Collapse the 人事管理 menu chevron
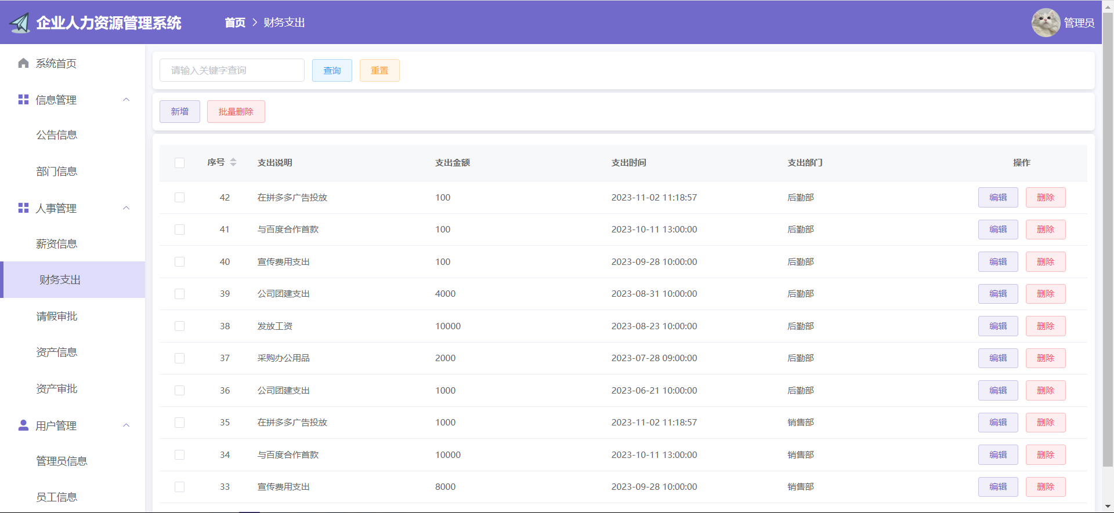 tap(126, 208)
